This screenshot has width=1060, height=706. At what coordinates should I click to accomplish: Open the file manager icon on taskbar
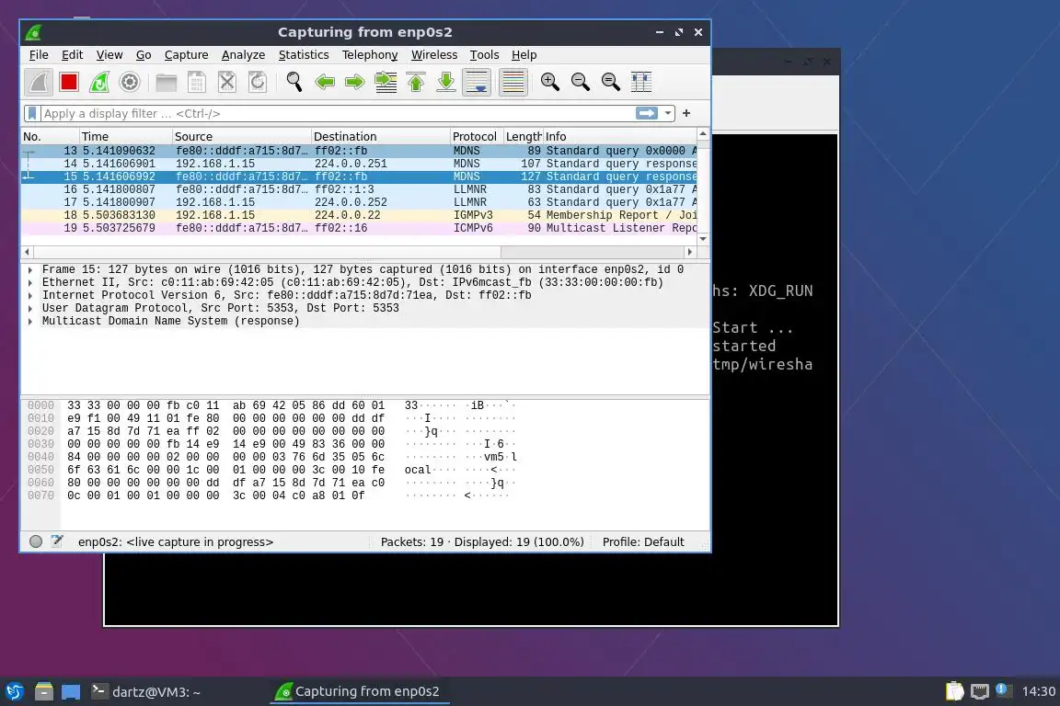pyautogui.click(x=44, y=691)
